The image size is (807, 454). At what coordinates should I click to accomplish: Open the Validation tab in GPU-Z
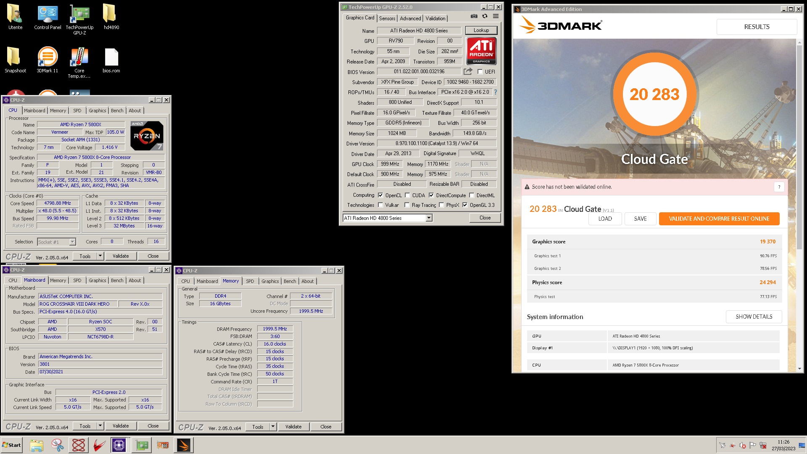[435, 18]
